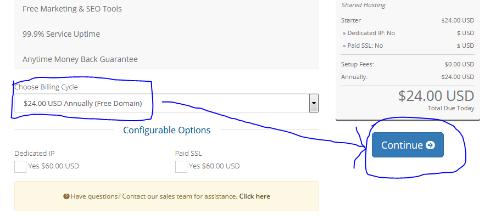Click the Dedicated IP "Yes $60.00 USD" label

pos(53,166)
